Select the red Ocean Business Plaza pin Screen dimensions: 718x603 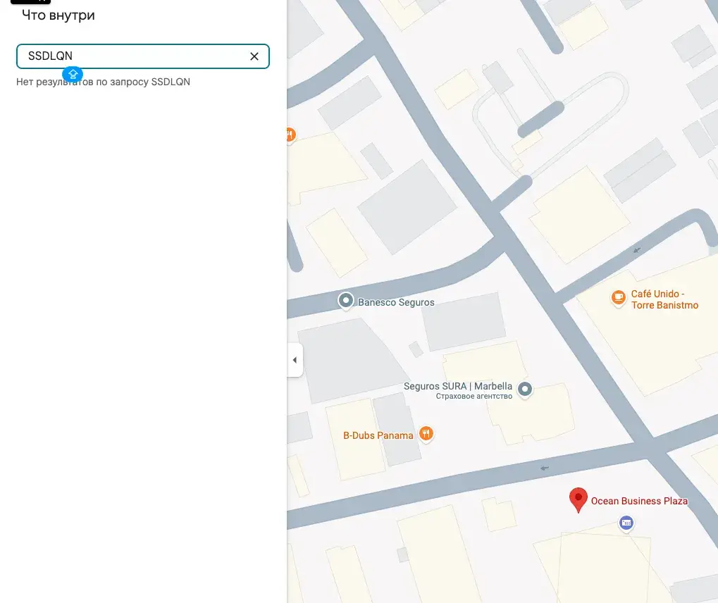(578, 499)
